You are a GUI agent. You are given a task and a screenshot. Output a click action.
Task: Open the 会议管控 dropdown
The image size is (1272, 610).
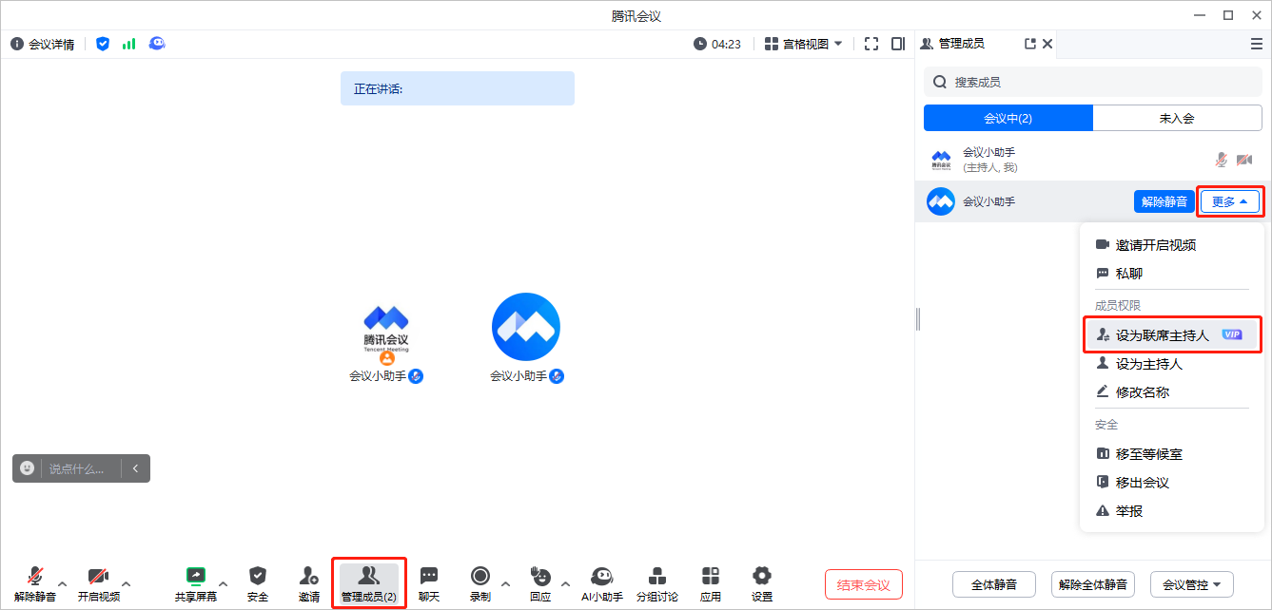click(1192, 584)
